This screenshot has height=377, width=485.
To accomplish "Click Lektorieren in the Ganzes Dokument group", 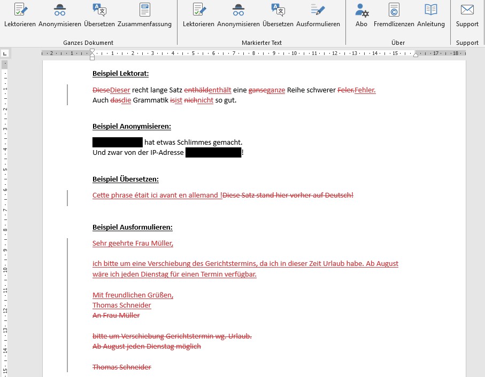I will click(x=20, y=15).
